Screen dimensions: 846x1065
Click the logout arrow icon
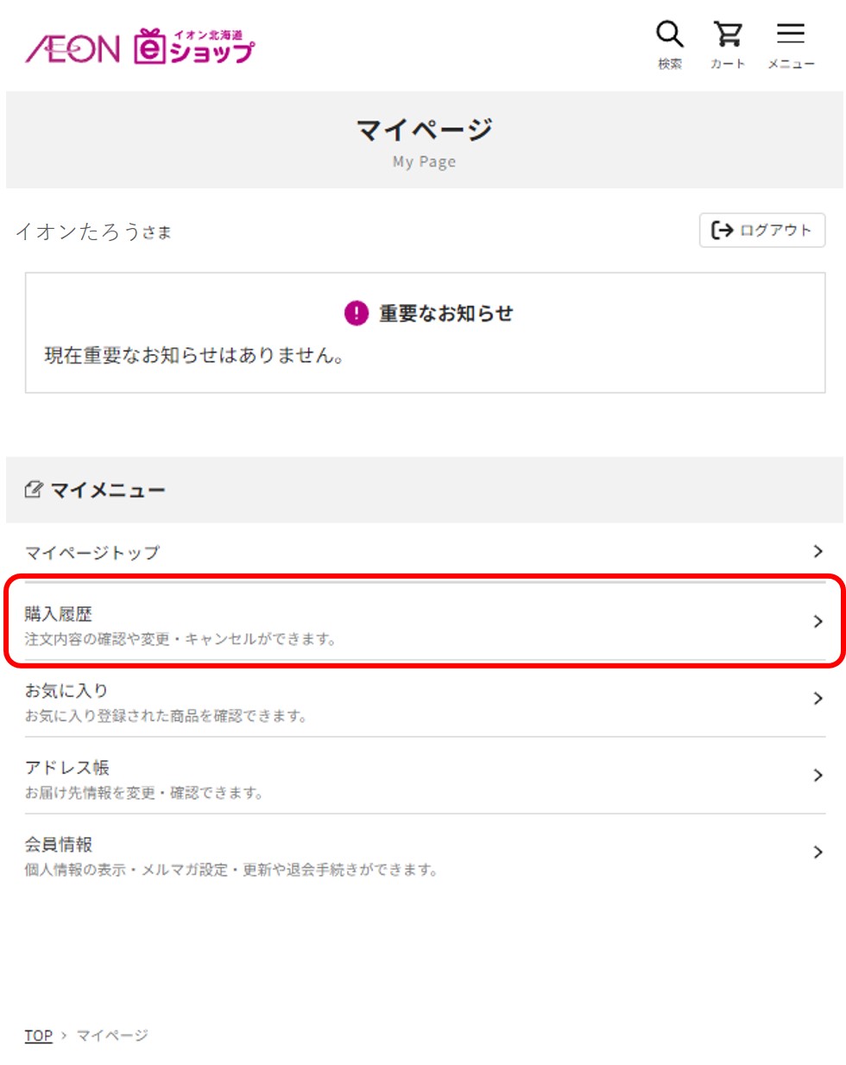pos(722,230)
